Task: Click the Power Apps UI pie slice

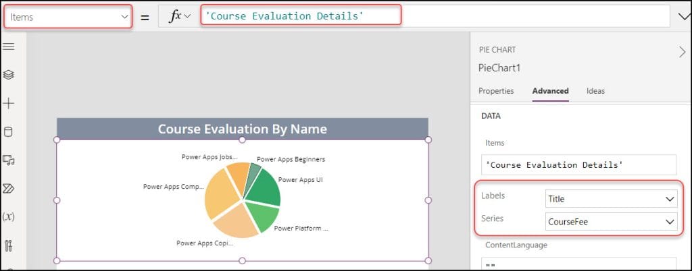Action: click(x=265, y=188)
